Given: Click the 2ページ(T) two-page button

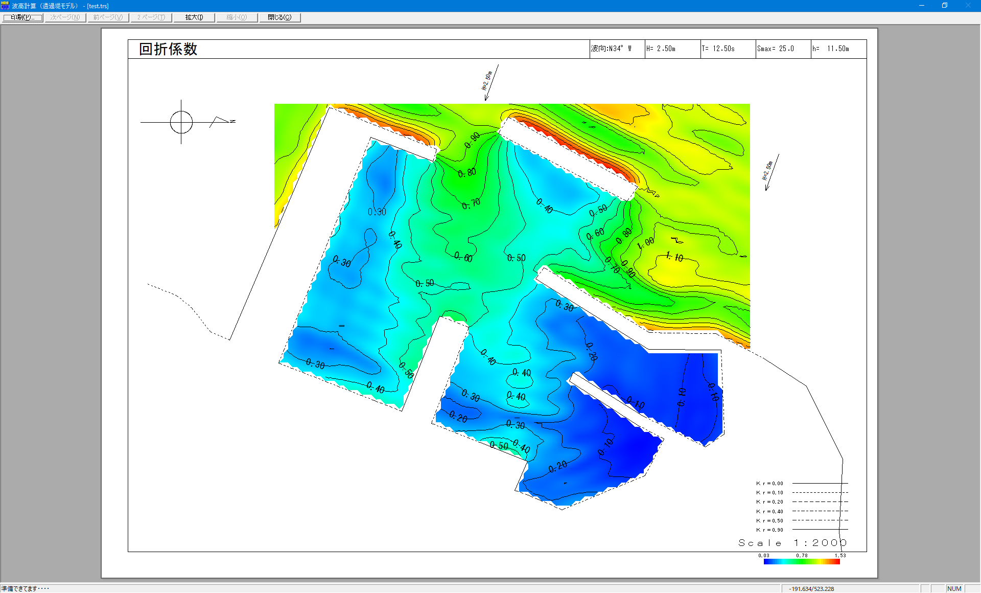Looking at the screenshot, I should [151, 17].
